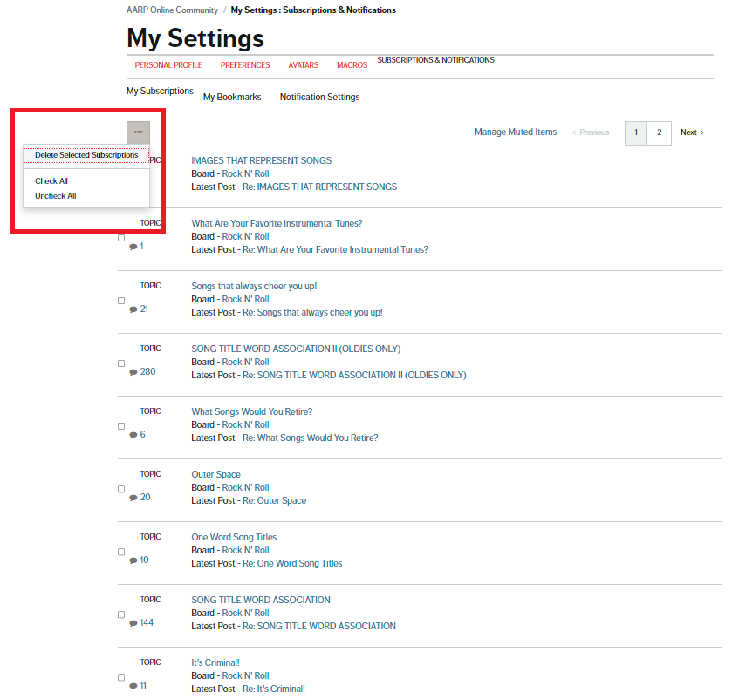This screenshot has width=732, height=699.
Task: Click Next to advance the page
Action: click(691, 132)
